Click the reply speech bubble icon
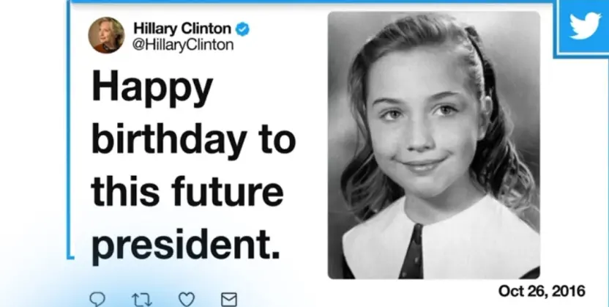Viewport: 609px width, 307px height. (97, 300)
